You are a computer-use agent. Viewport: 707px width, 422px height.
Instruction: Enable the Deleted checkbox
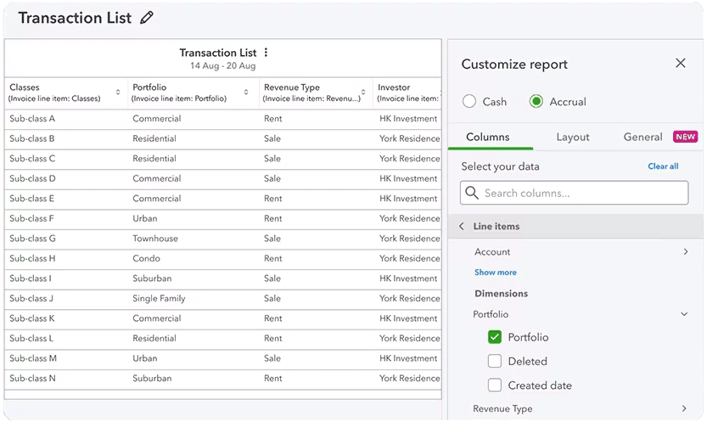coord(495,361)
